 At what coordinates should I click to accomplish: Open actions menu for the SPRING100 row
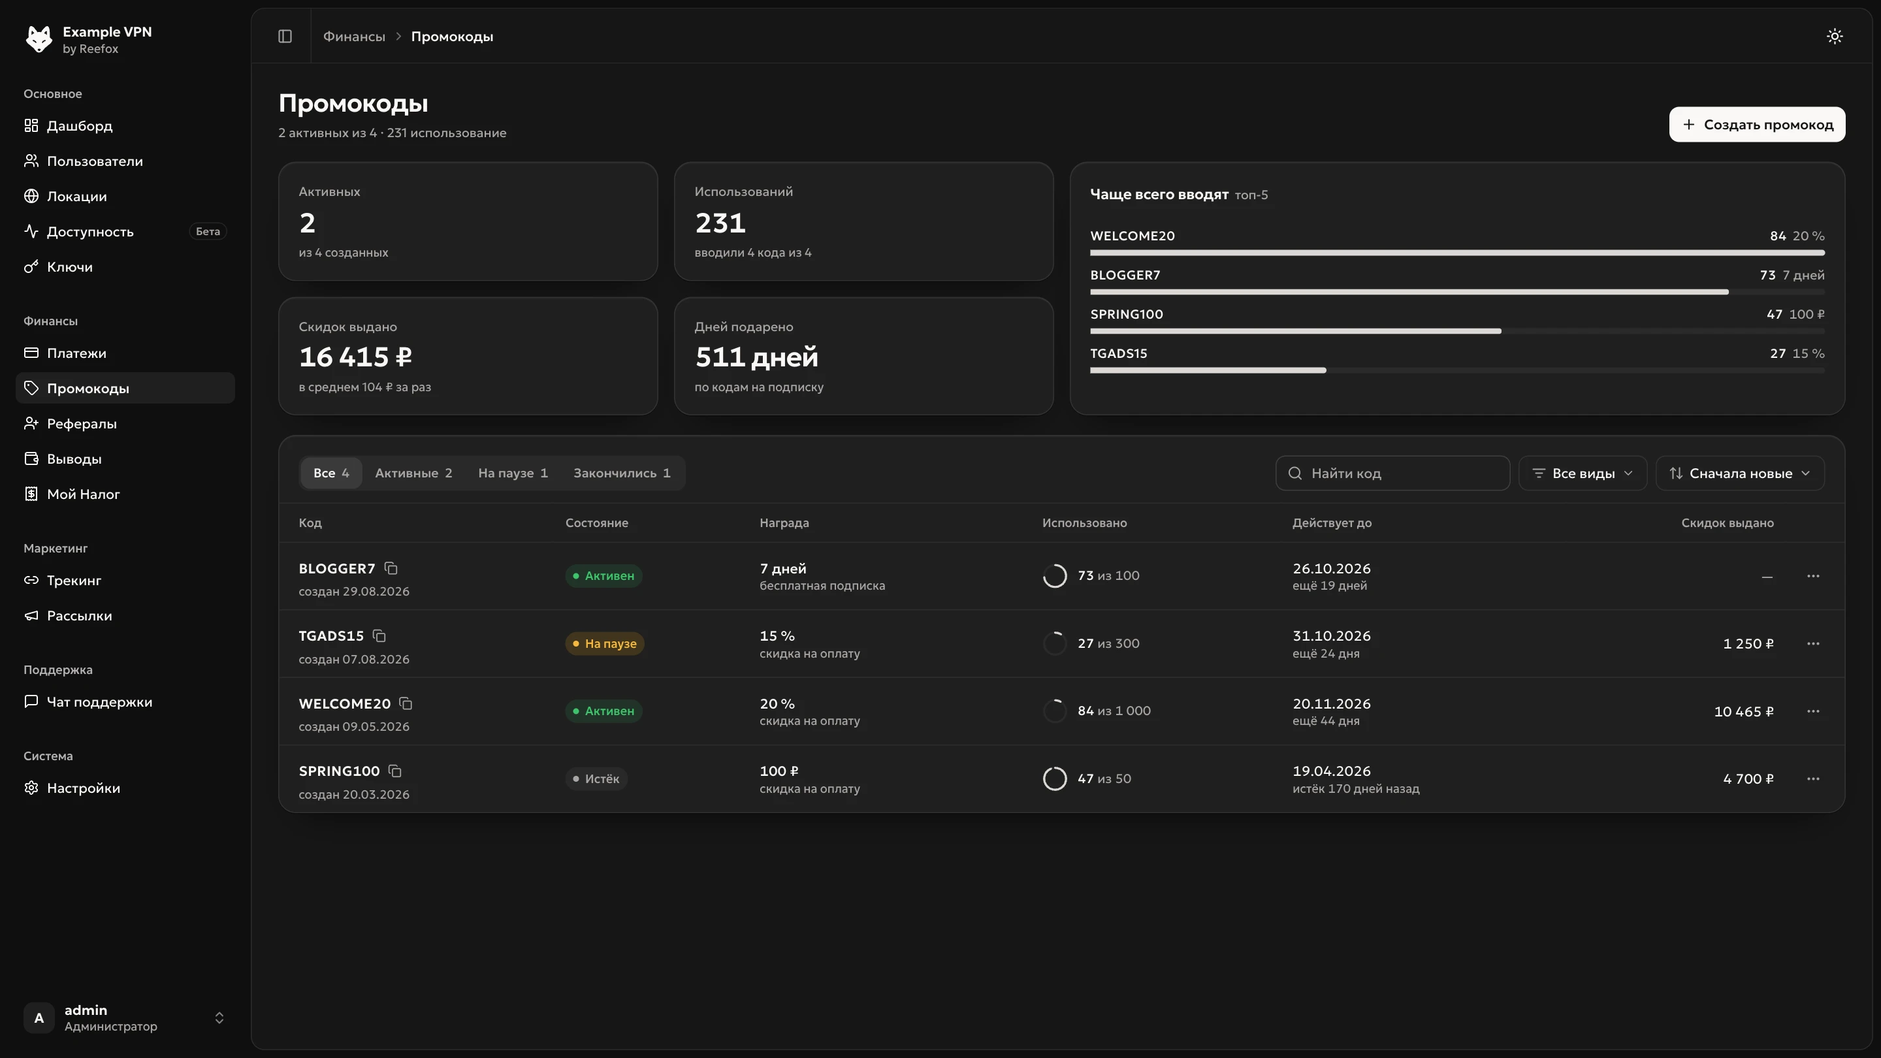pos(1813,779)
